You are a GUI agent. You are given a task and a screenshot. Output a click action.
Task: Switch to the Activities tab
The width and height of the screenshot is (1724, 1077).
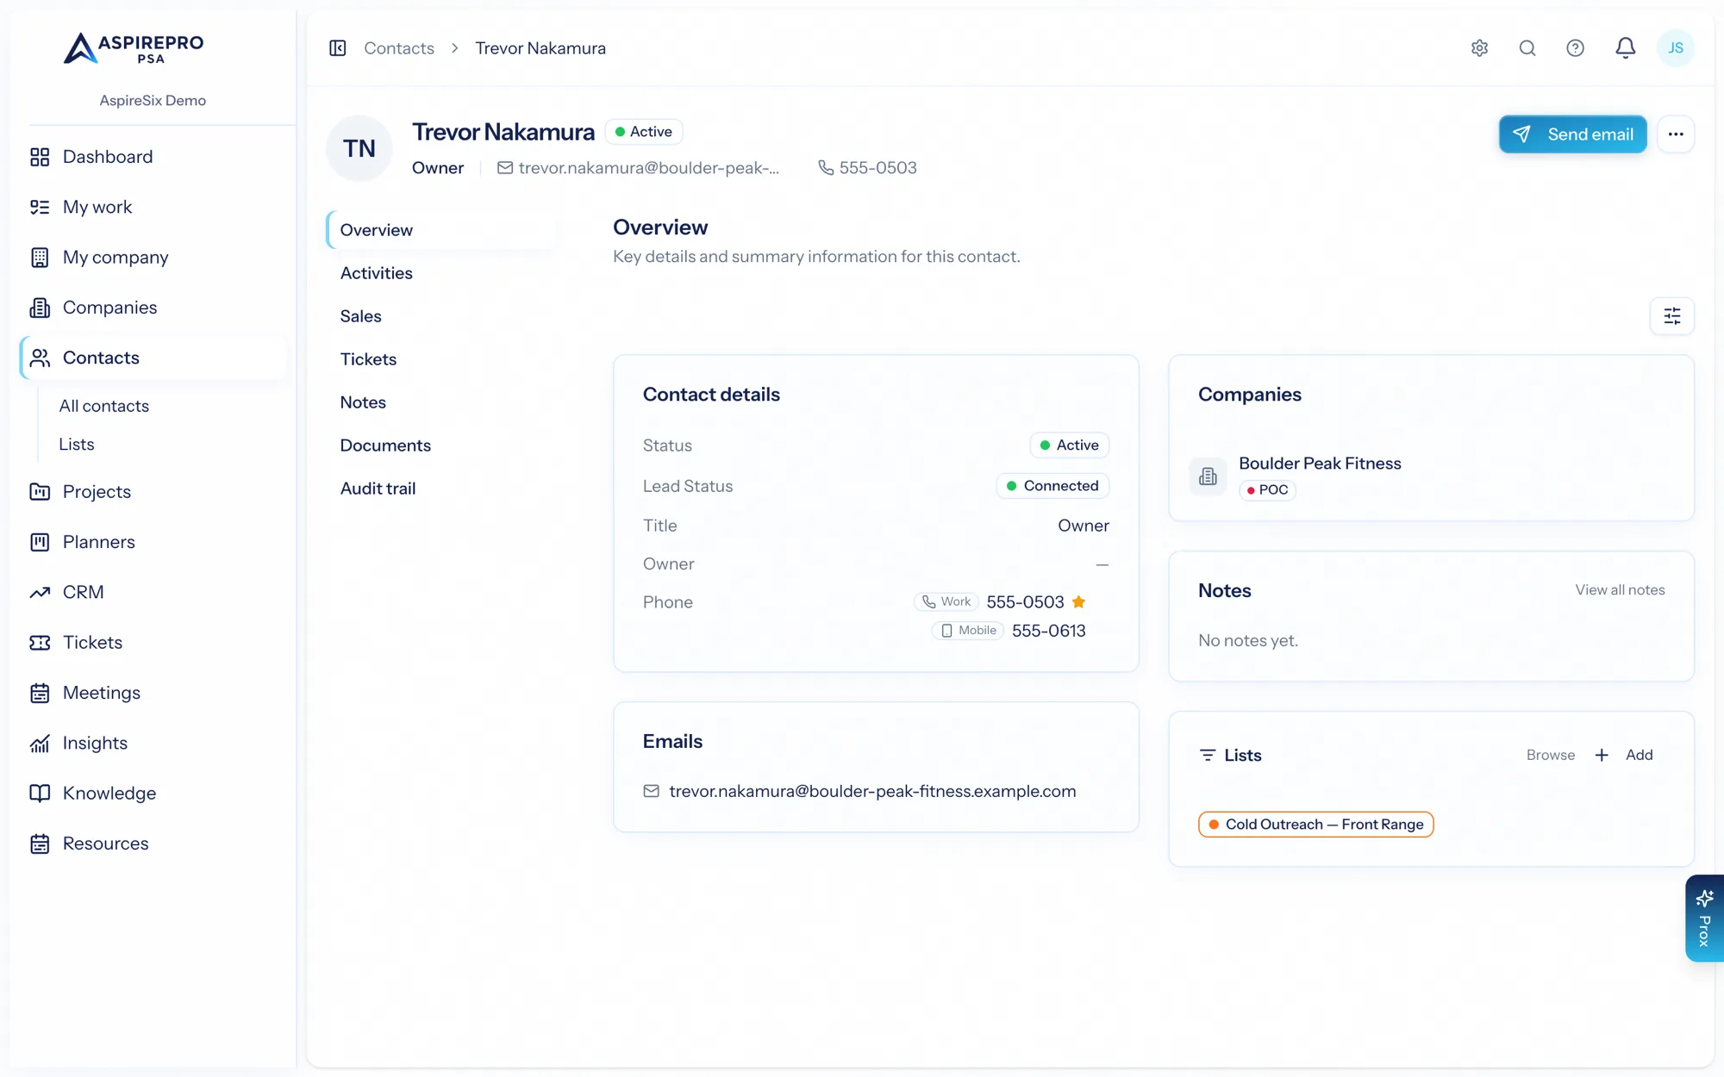coord(376,273)
